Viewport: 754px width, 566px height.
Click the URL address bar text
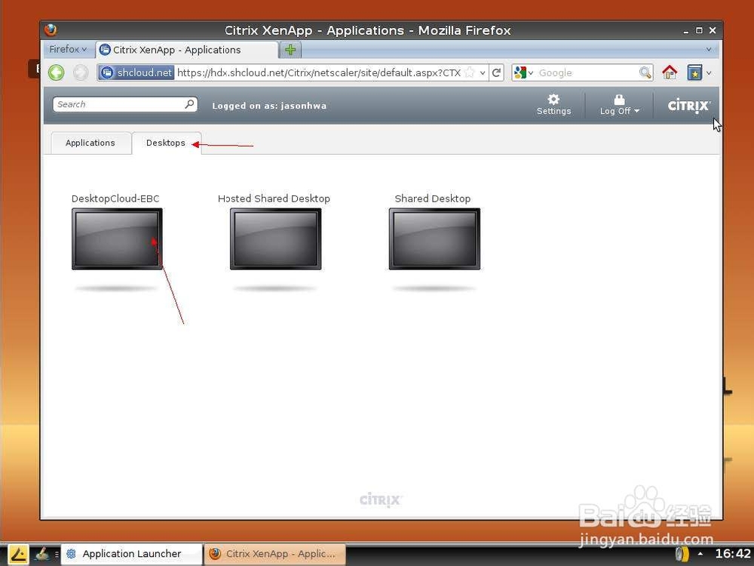pyautogui.click(x=319, y=72)
